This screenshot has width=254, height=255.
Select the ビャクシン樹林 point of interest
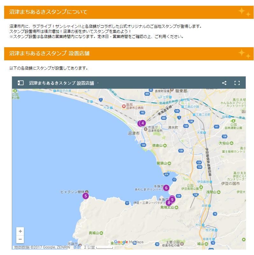pyautogui.click(x=87, y=192)
